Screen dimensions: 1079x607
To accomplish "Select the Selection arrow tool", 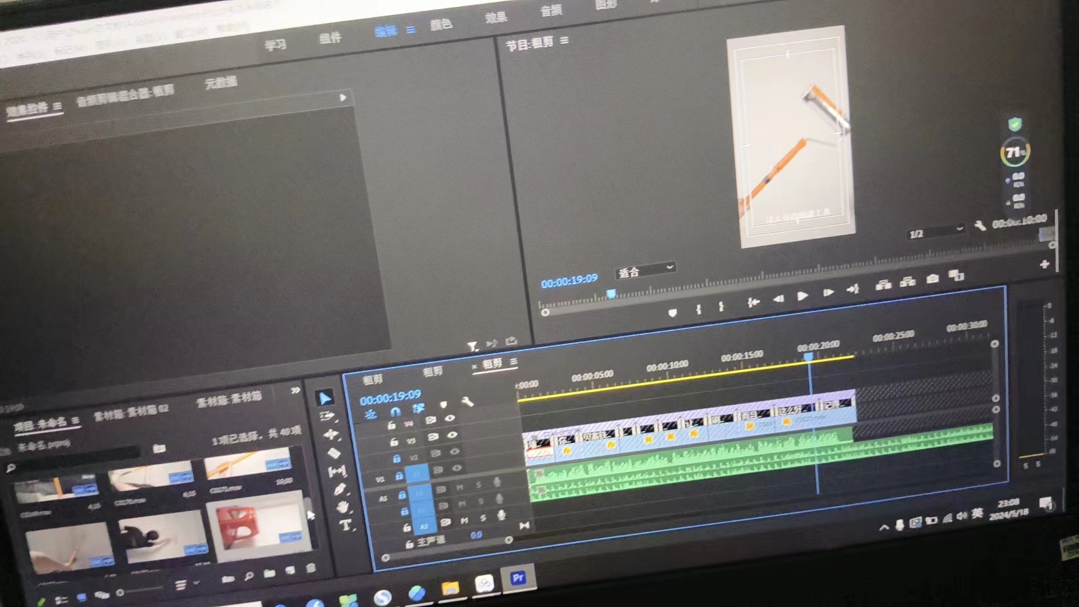I will coord(325,398).
